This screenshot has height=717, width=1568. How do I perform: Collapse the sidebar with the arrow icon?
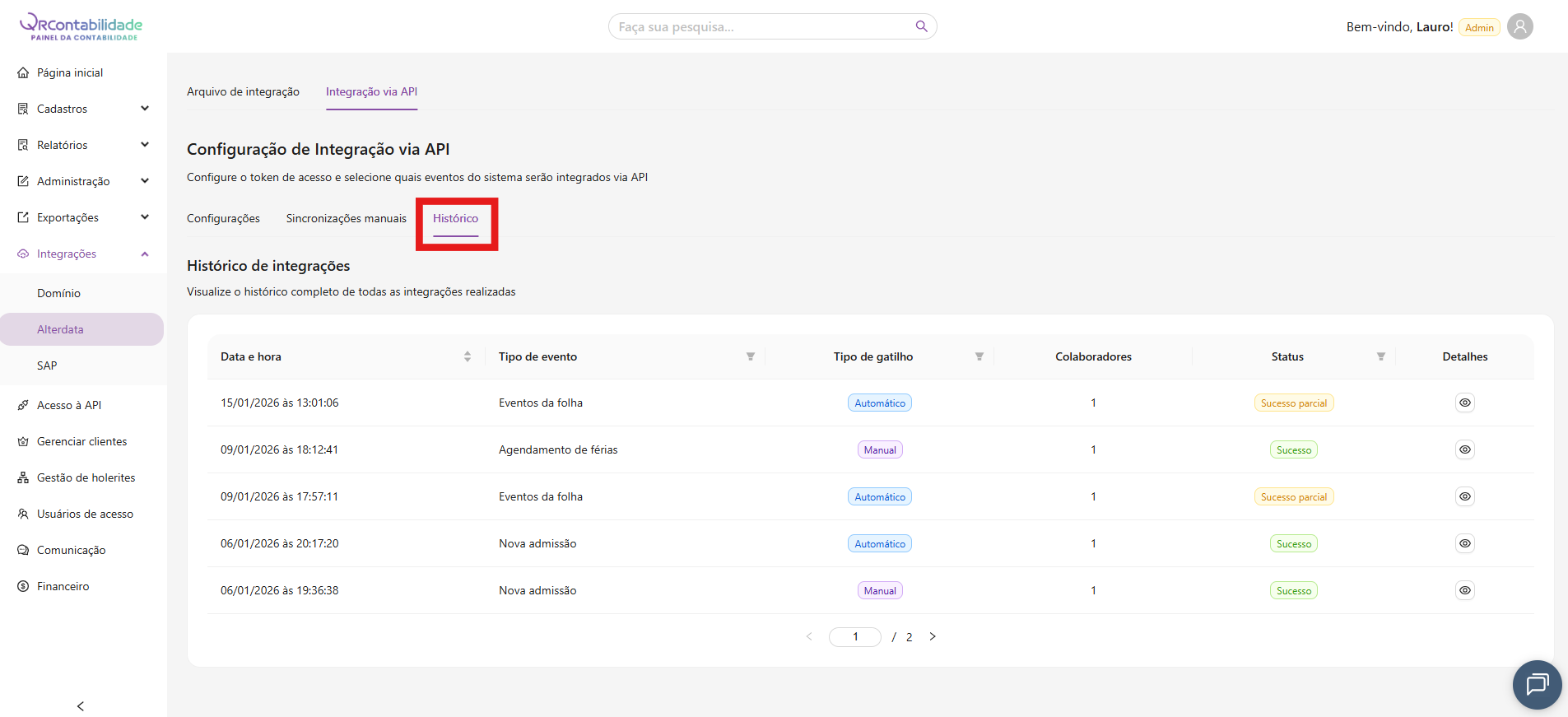(x=80, y=705)
